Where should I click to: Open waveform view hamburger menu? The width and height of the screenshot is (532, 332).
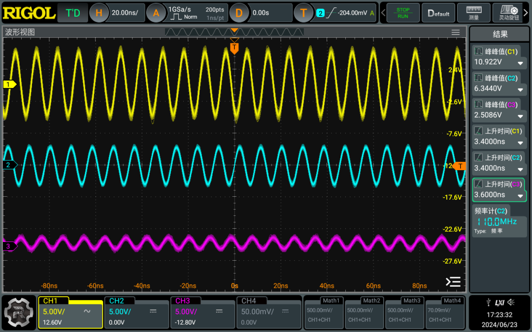tap(455, 32)
